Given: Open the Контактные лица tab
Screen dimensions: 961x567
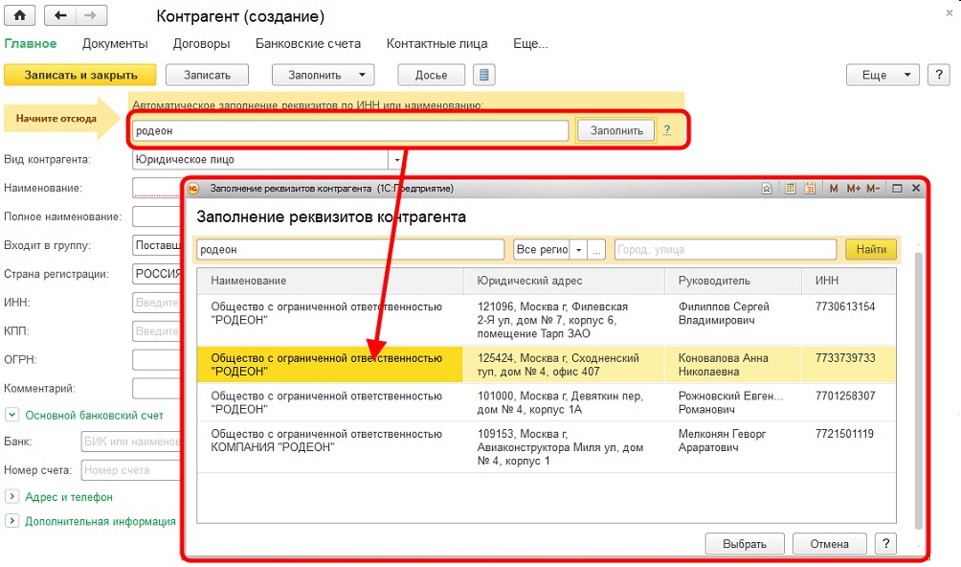Looking at the screenshot, I should [437, 43].
